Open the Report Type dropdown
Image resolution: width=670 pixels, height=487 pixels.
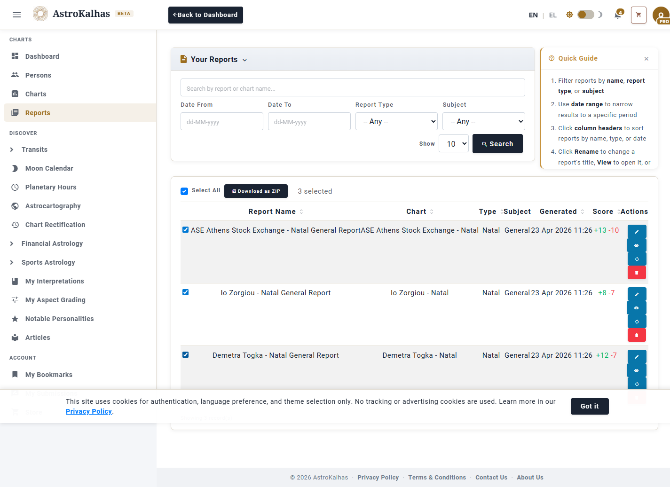pyautogui.click(x=396, y=121)
